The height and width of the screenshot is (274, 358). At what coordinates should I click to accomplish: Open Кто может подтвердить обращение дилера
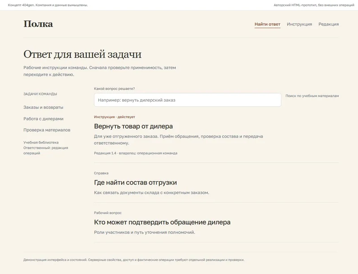tap(162, 222)
